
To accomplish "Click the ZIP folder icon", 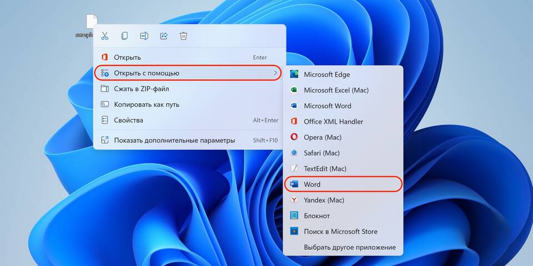I will click(x=105, y=89).
